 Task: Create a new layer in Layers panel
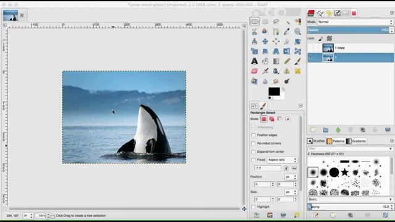[313, 130]
